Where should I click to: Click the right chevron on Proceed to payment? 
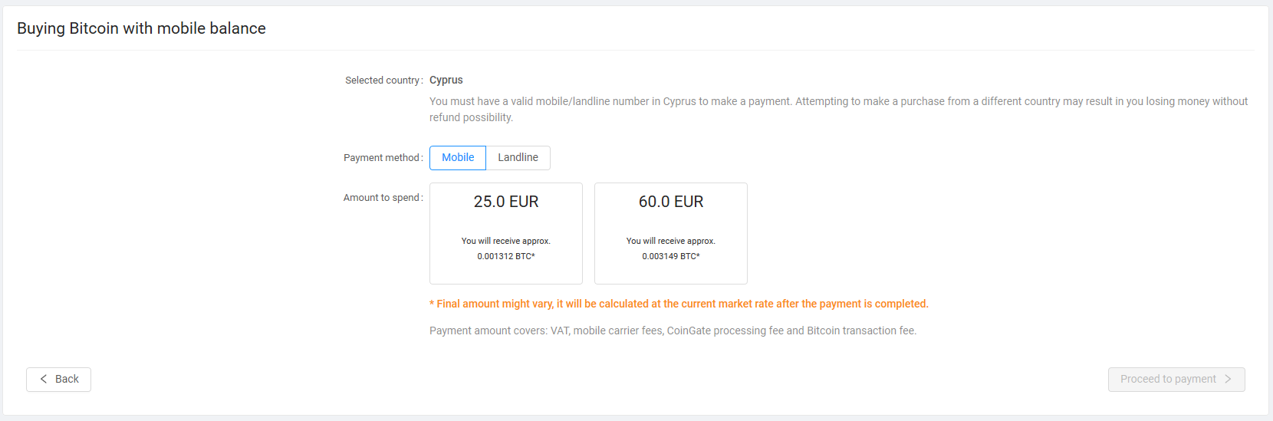[1228, 379]
